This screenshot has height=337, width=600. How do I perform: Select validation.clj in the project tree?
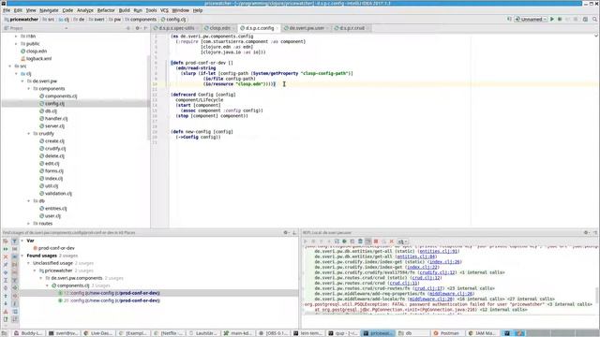pos(58,194)
